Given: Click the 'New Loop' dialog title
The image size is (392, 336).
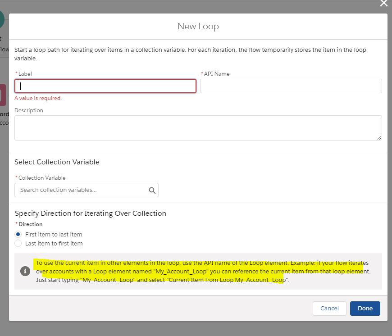Looking at the screenshot, I should click(198, 27).
